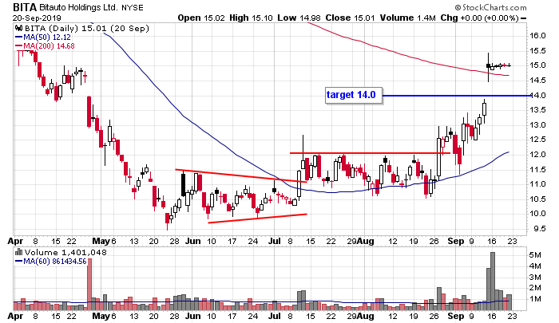Screen dimensions: 559x323
Task: Click the 16.0 price axis label
Action: (x=537, y=36)
